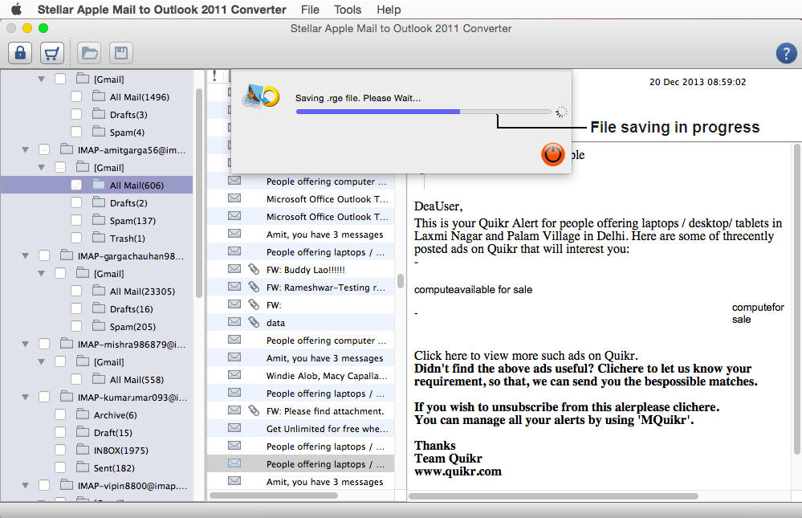This screenshot has height=518, width=802.
Task: Check the Trash(1) checkbox
Action: click(x=76, y=238)
